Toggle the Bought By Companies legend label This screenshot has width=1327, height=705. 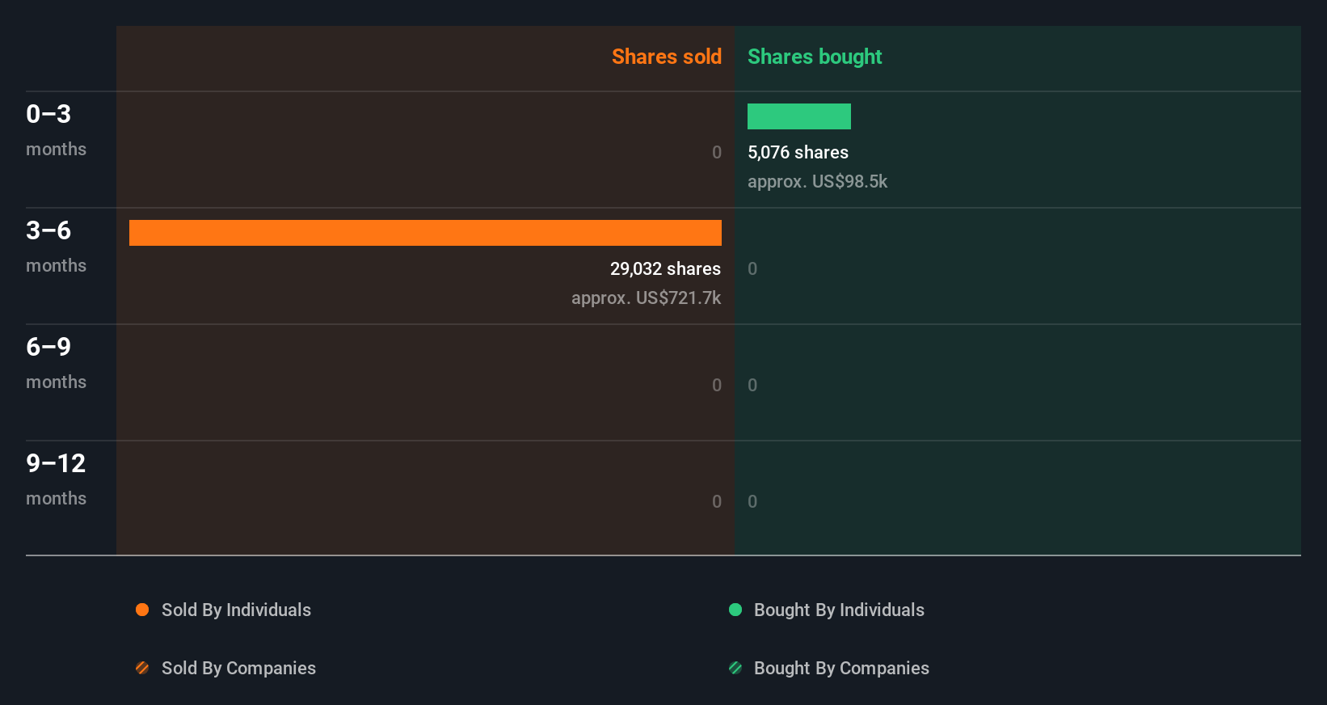[841, 669]
